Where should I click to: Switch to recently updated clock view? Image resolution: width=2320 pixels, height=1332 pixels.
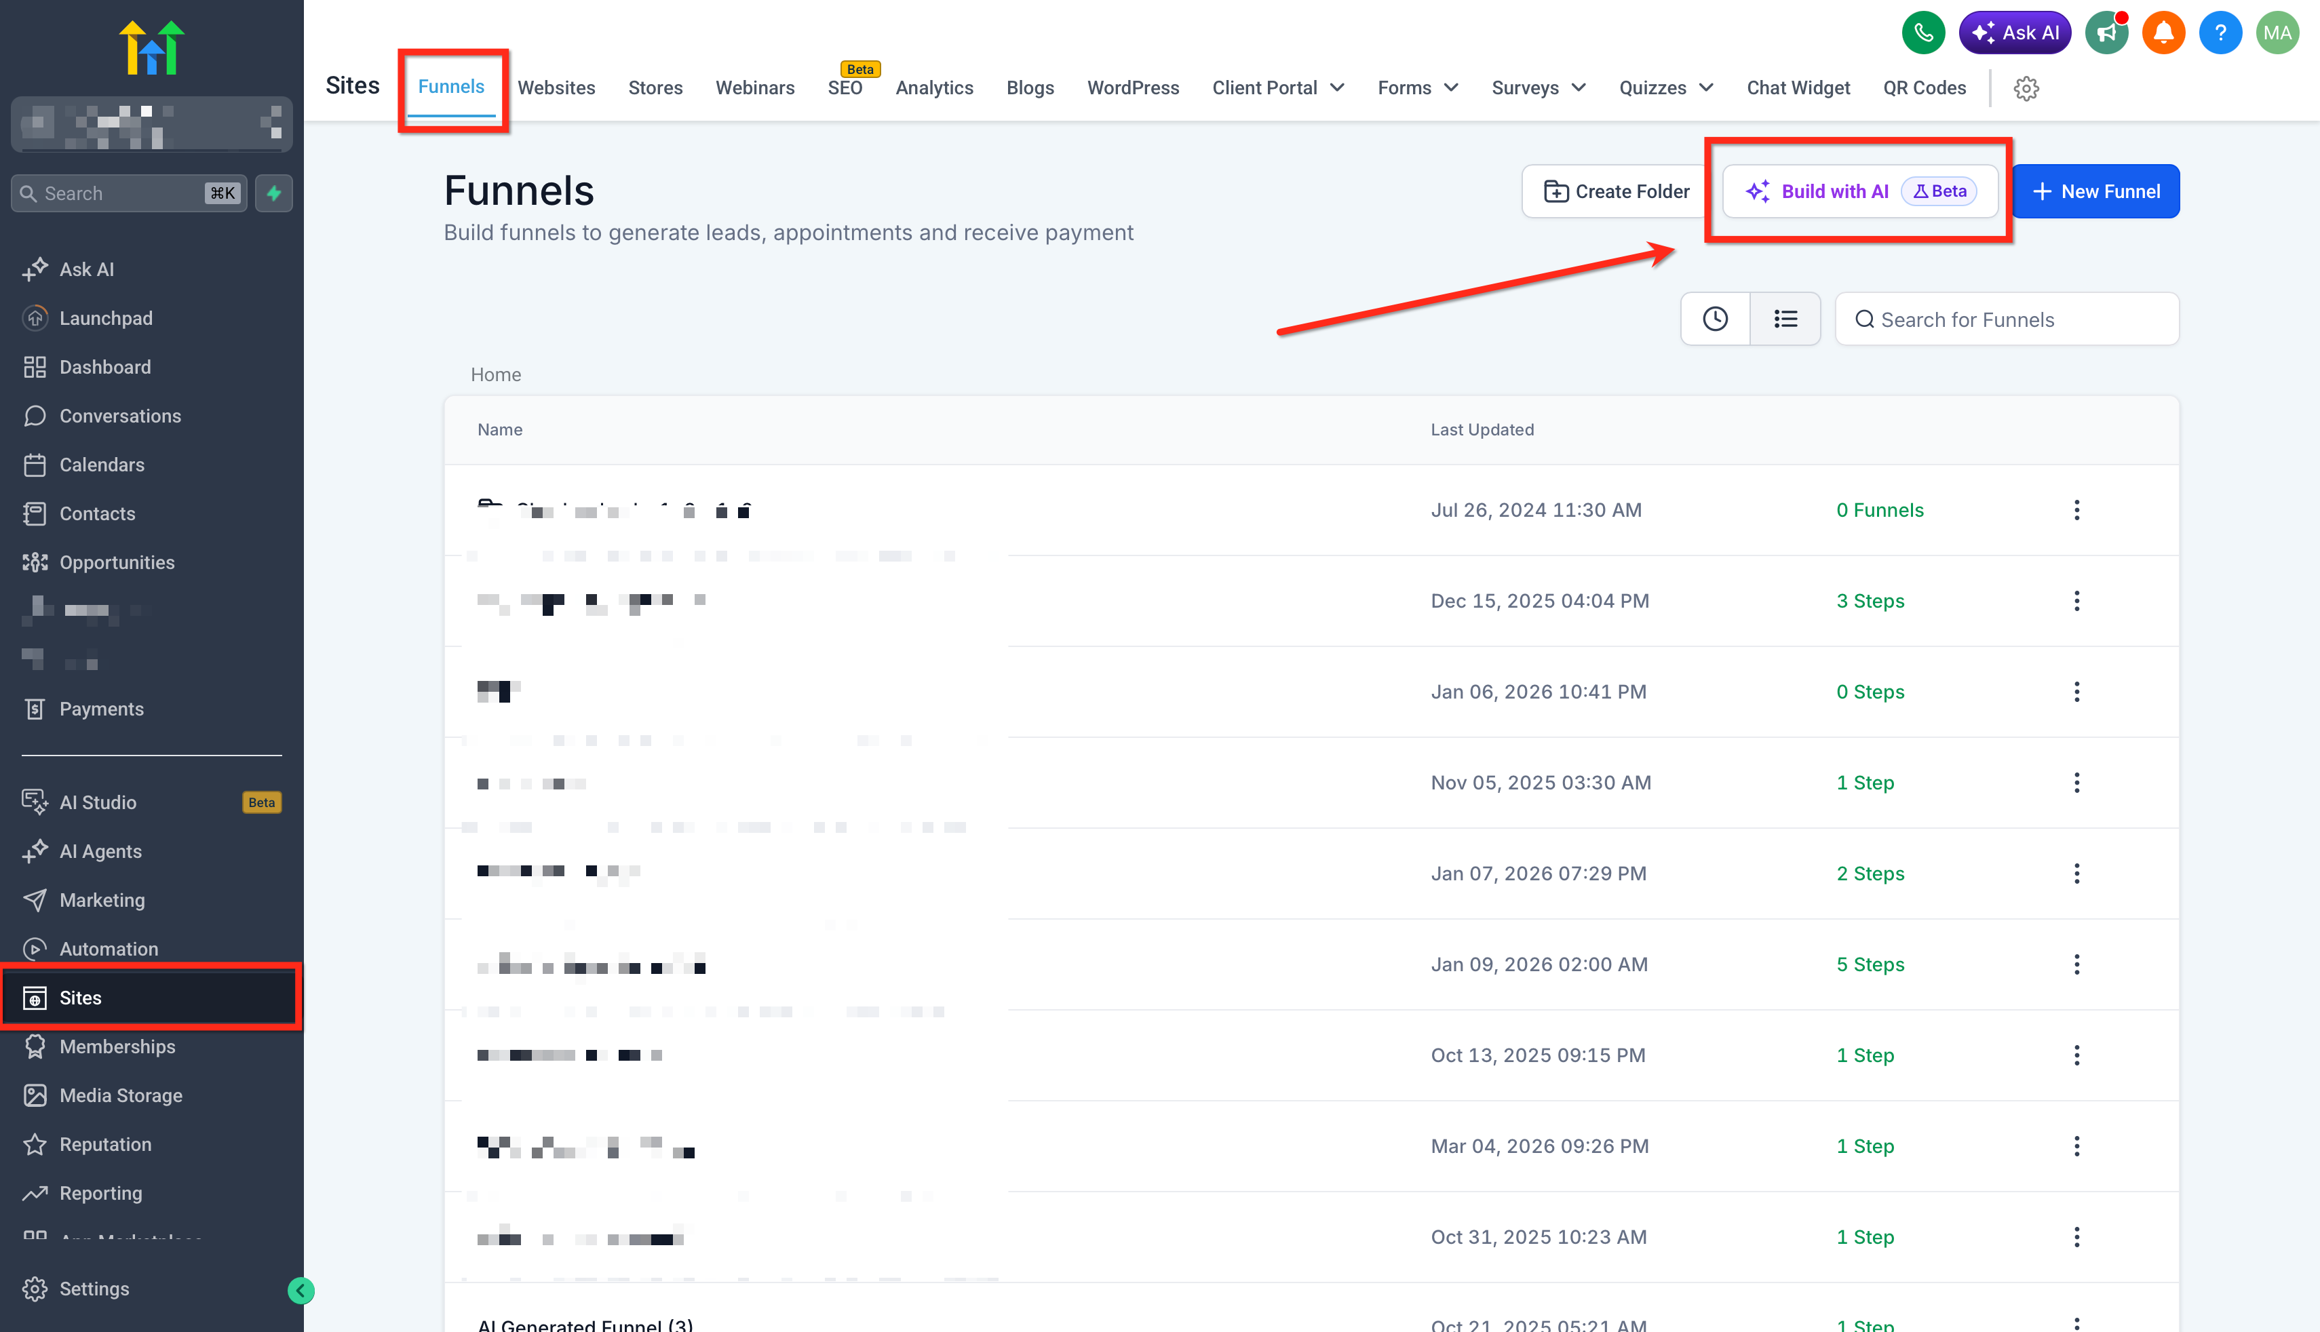1714,319
